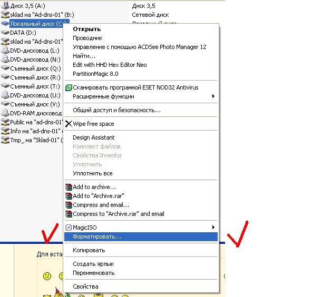Choose Найти... in the context menu
Viewport: 331px width, 297px height.
pyautogui.click(x=141, y=56)
